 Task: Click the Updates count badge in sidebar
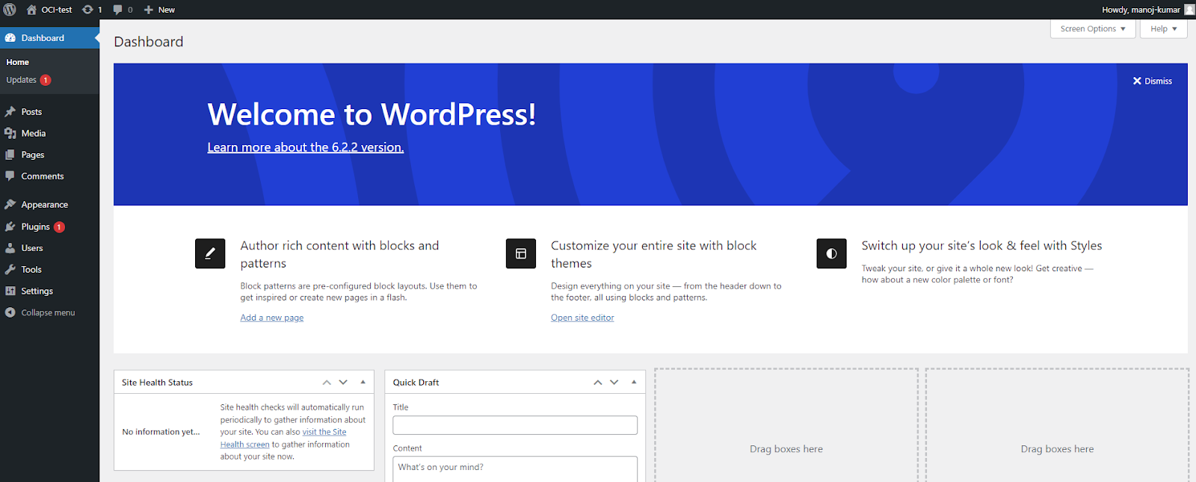46,80
